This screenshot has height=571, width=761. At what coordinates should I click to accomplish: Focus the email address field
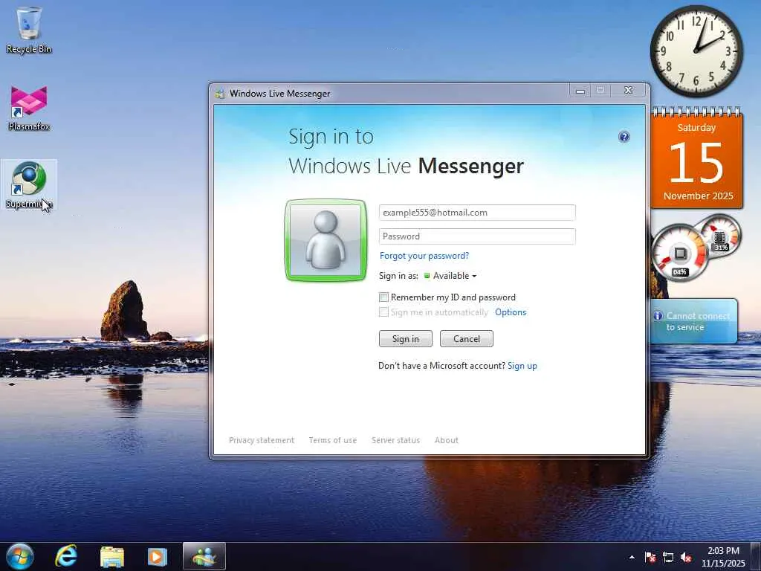point(477,213)
